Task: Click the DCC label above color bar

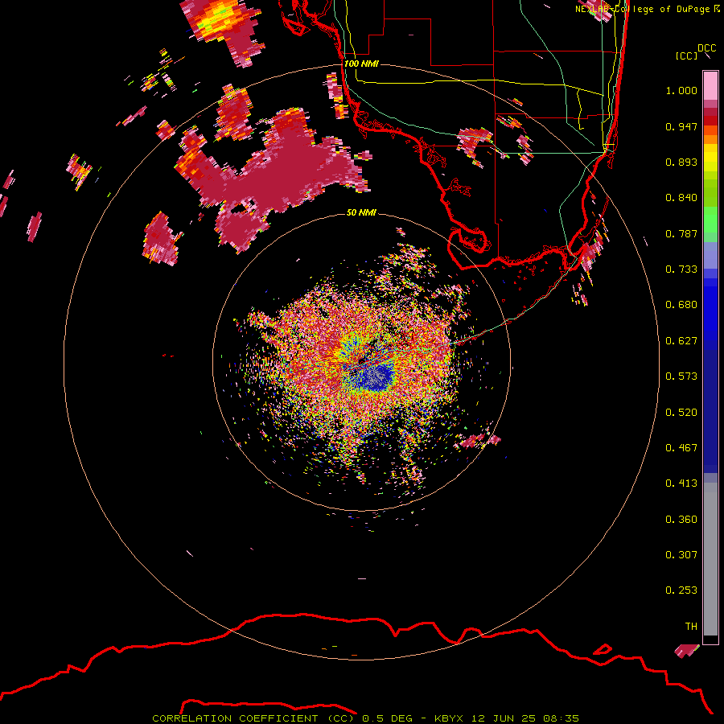Action: click(x=707, y=48)
